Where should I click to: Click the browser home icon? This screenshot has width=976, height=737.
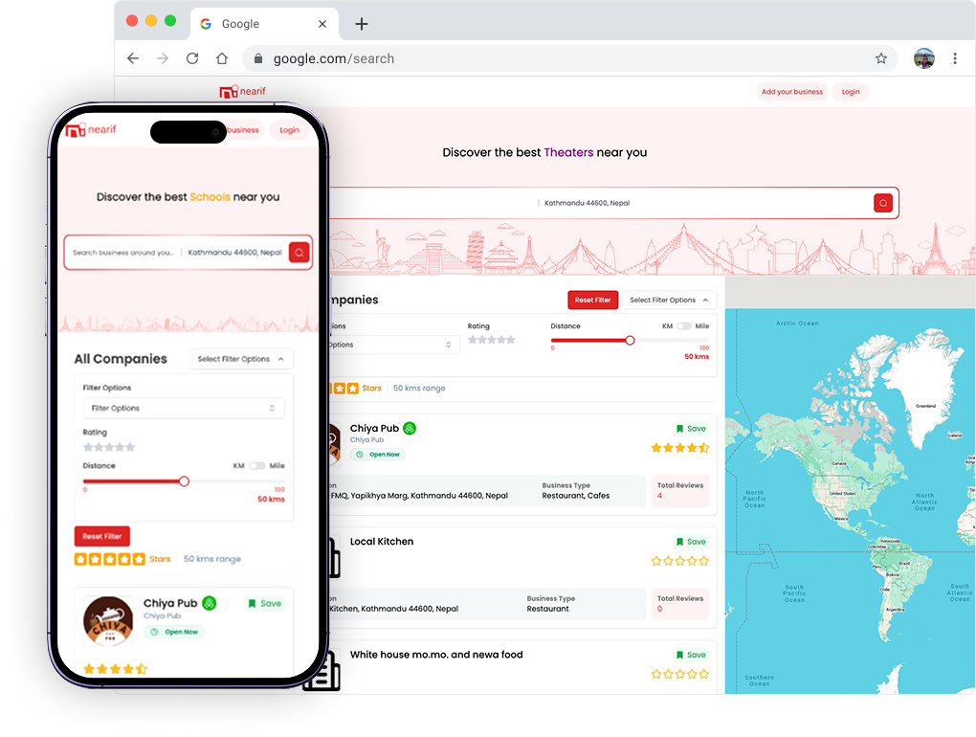coord(222,58)
